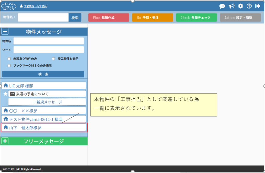Click the house icon of LIC 太郎 様邸
This screenshot has width=265, height=173.
[x=6, y=85]
